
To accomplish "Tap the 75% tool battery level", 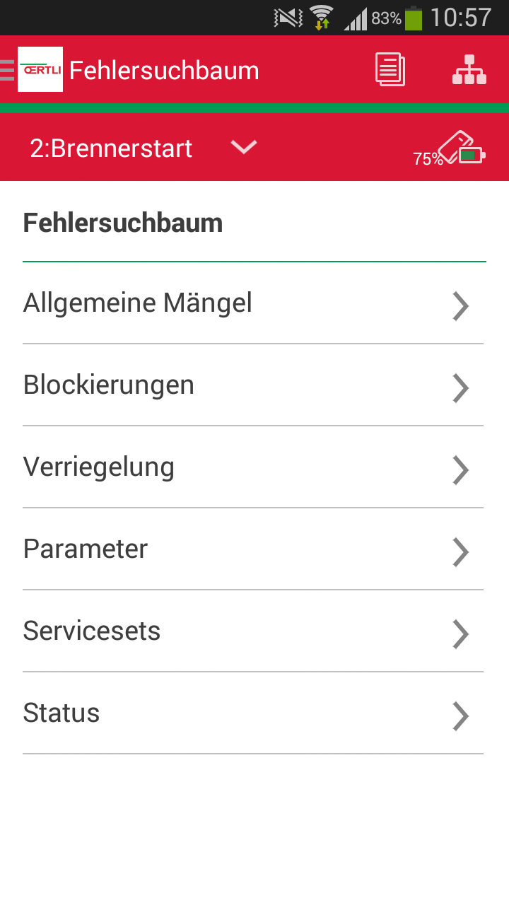I will pos(427,159).
